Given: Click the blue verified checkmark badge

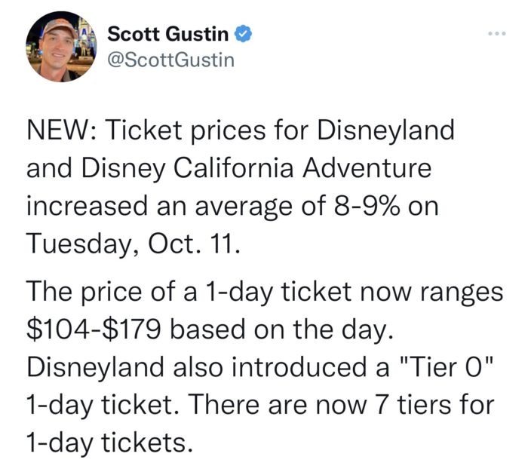Looking at the screenshot, I should click(243, 34).
